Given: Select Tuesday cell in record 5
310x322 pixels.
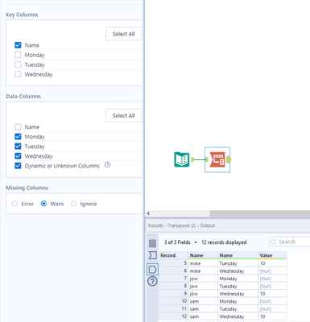Looking at the screenshot, I should (238, 263).
